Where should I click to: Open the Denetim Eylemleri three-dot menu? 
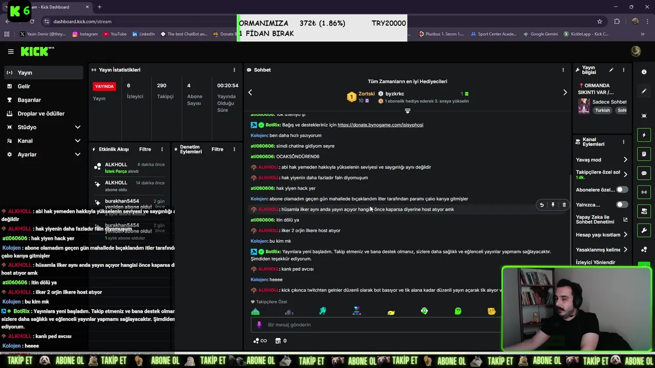pyautogui.click(x=234, y=149)
